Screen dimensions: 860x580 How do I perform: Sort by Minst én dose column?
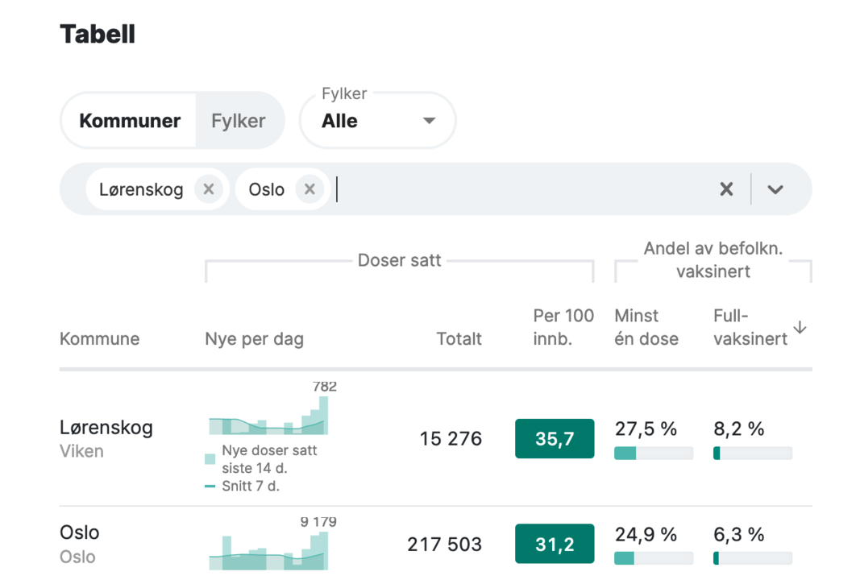646,327
